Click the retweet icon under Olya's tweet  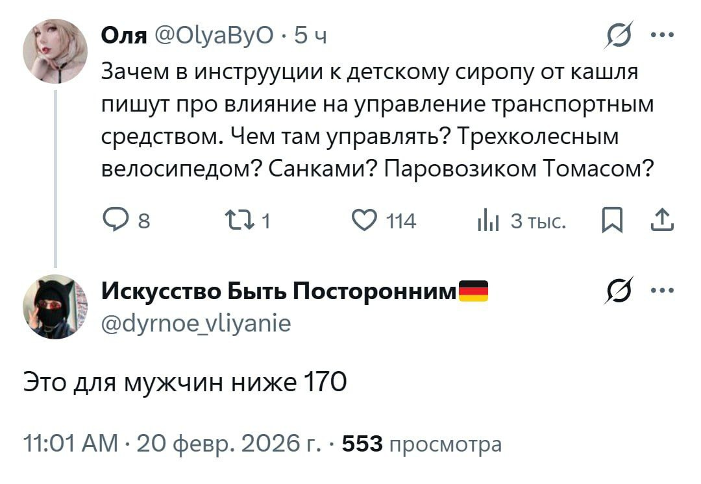click(x=247, y=222)
